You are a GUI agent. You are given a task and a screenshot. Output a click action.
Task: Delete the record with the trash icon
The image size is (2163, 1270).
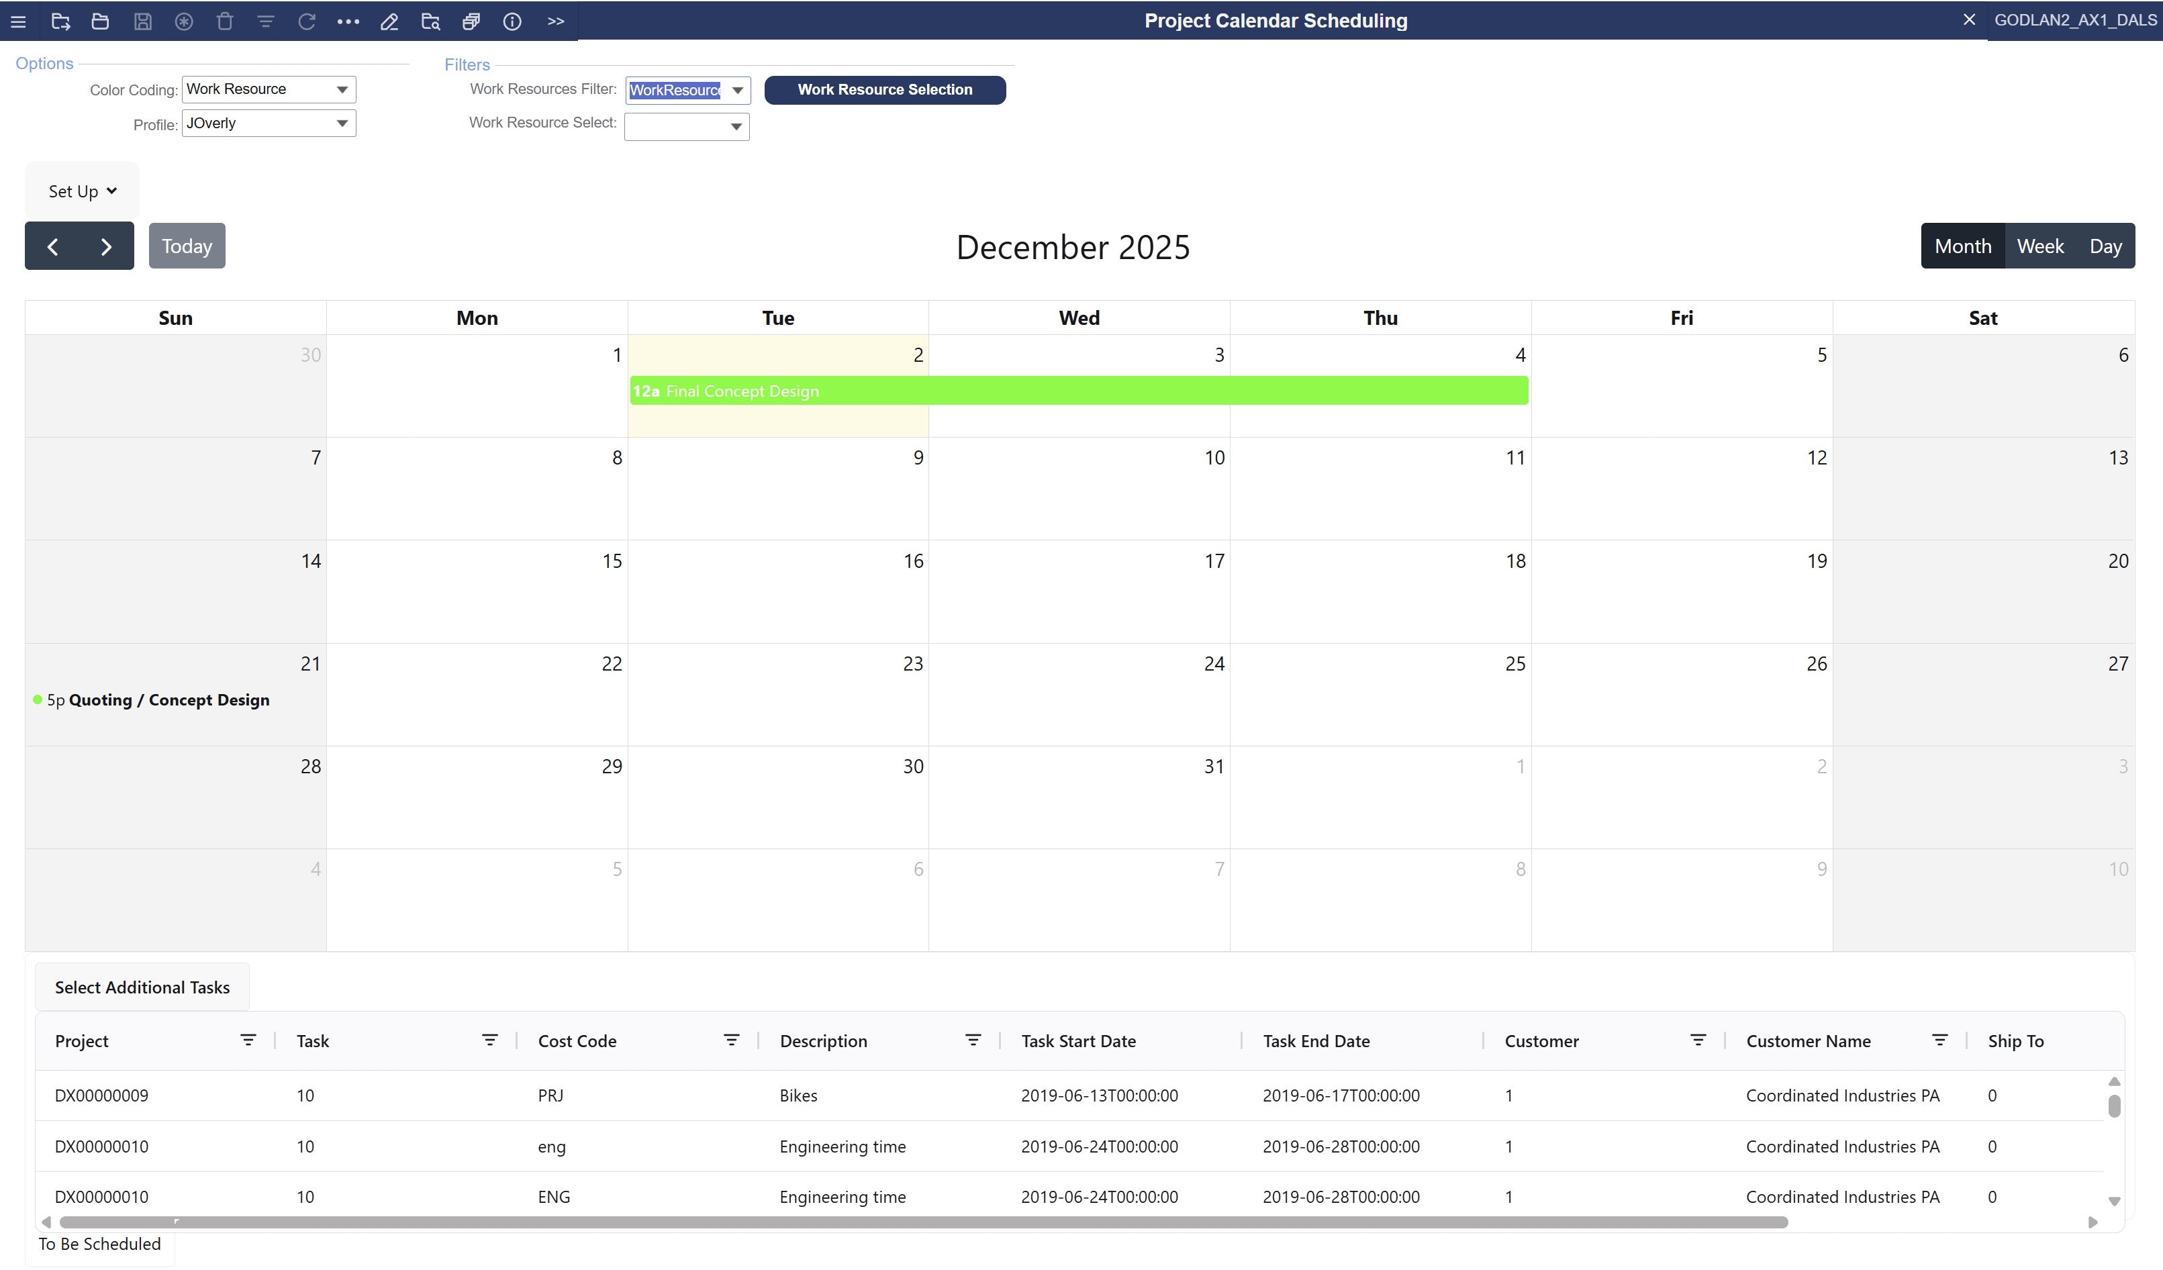[x=225, y=21]
